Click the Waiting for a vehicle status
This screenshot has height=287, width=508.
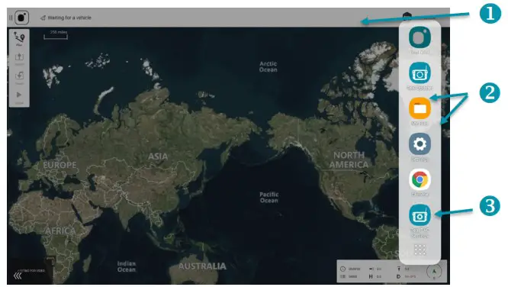(69, 18)
